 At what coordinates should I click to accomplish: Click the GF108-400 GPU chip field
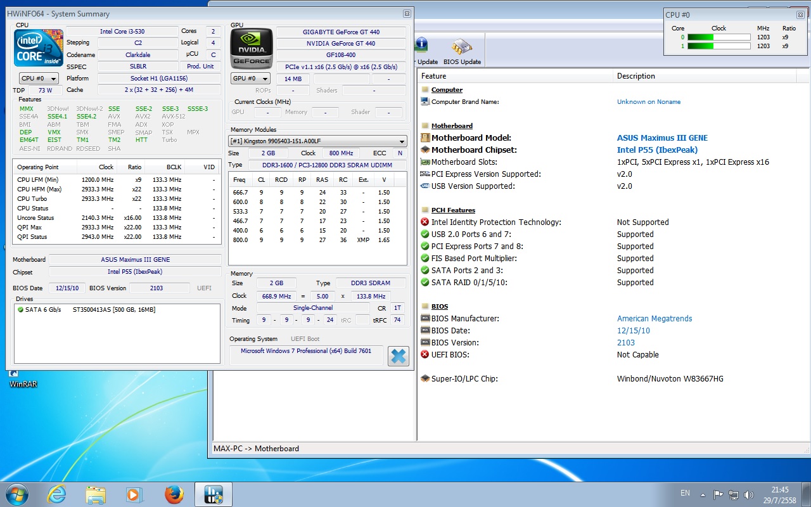click(x=341, y=55)
